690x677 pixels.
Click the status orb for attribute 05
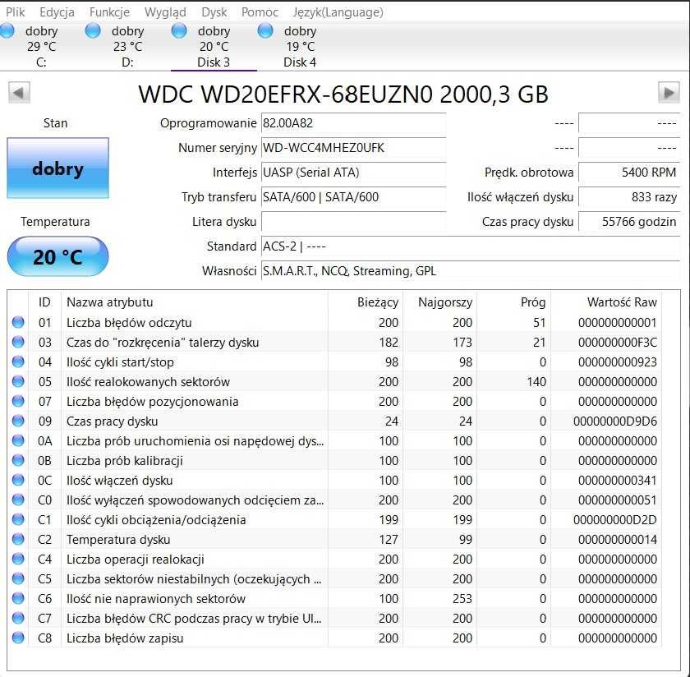tap(18, 381)
